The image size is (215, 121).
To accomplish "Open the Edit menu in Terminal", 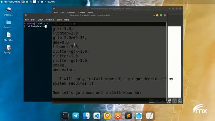I will tap(33, 20).
